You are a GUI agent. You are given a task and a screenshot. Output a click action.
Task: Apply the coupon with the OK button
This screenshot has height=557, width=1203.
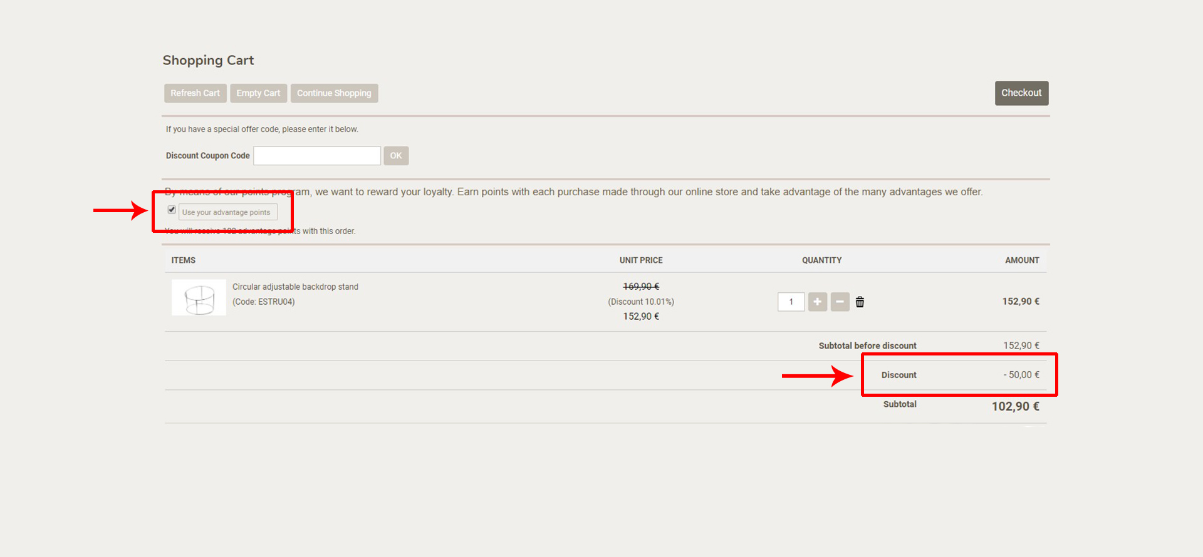point(396,156)
